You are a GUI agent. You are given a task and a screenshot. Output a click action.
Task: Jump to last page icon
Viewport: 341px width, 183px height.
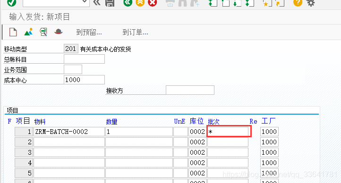coord(250,3)
